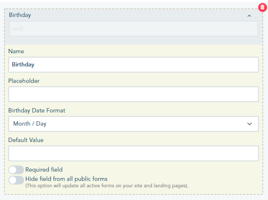Click the Placeholder field label
Screen dimensions: 268x200
(24, 81)
